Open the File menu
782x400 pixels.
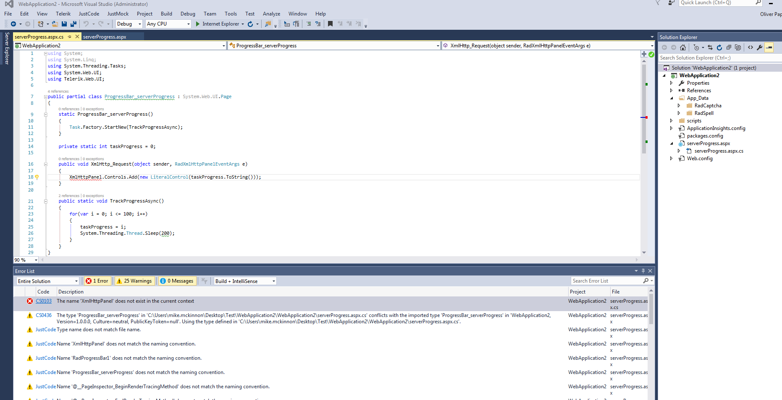point(8,14)
